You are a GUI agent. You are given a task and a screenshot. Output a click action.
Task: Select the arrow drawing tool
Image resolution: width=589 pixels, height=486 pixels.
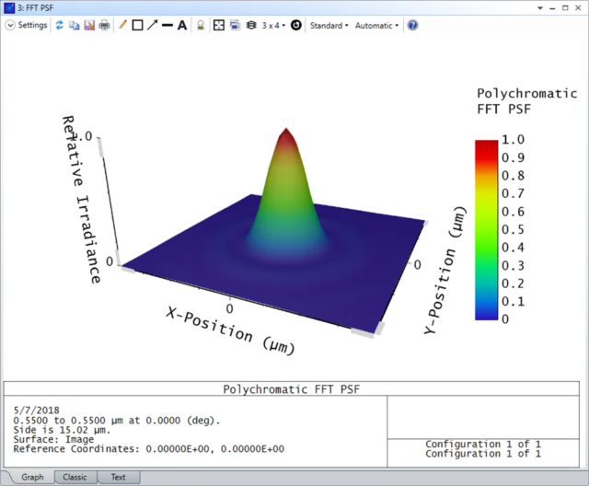[x=153, y=25]
